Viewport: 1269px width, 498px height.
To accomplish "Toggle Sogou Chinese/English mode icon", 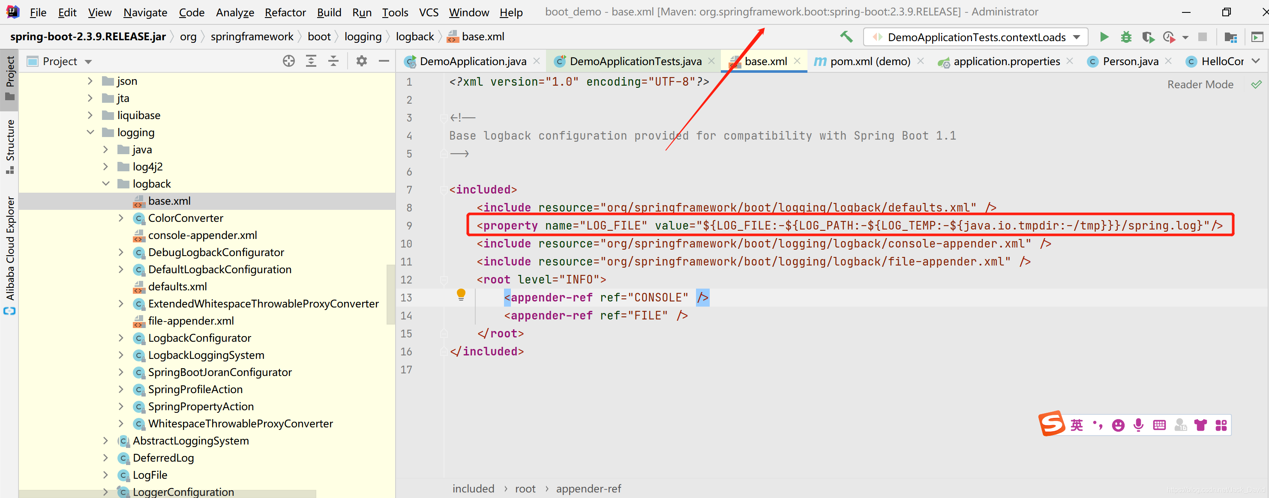I will click(x=1077, y=425).
